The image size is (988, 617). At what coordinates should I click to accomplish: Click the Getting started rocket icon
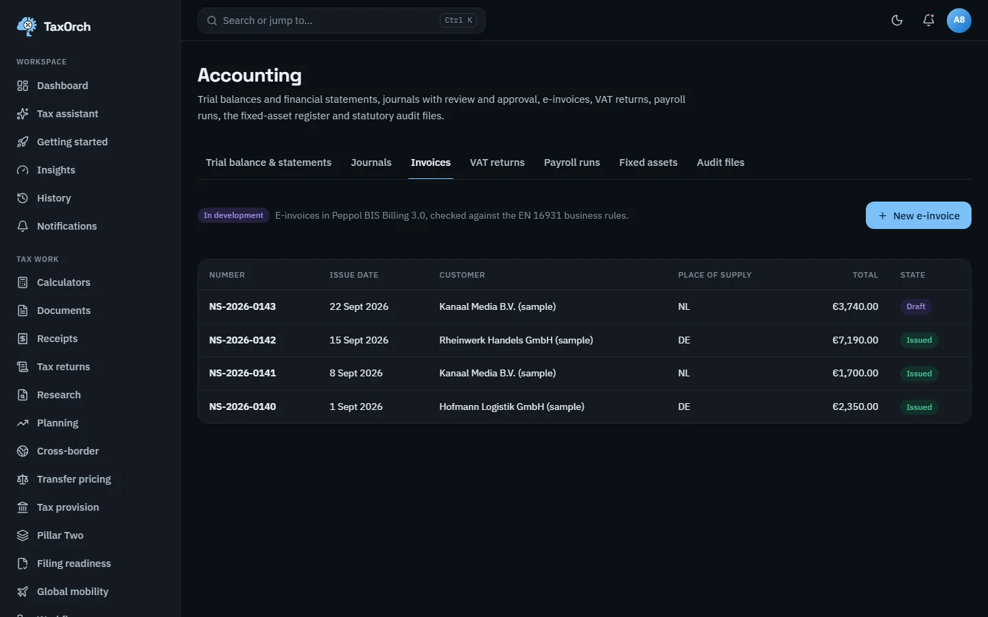pyautogui.click(x=23, y=142)
